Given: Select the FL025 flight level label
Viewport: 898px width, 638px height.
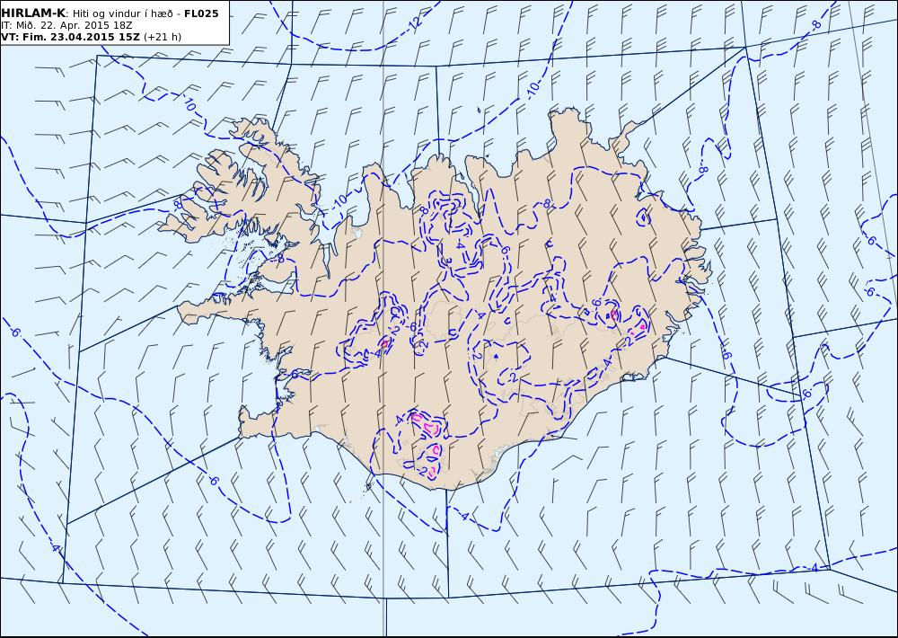Looking at the screenshot, I should (201, 13).
